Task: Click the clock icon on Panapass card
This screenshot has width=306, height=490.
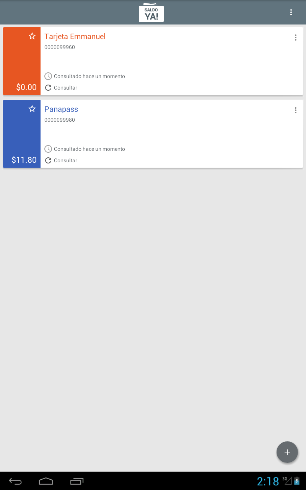Action: click(x=48, y=149)
